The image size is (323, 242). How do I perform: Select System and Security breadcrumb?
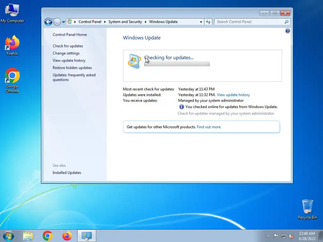point(125,22)
